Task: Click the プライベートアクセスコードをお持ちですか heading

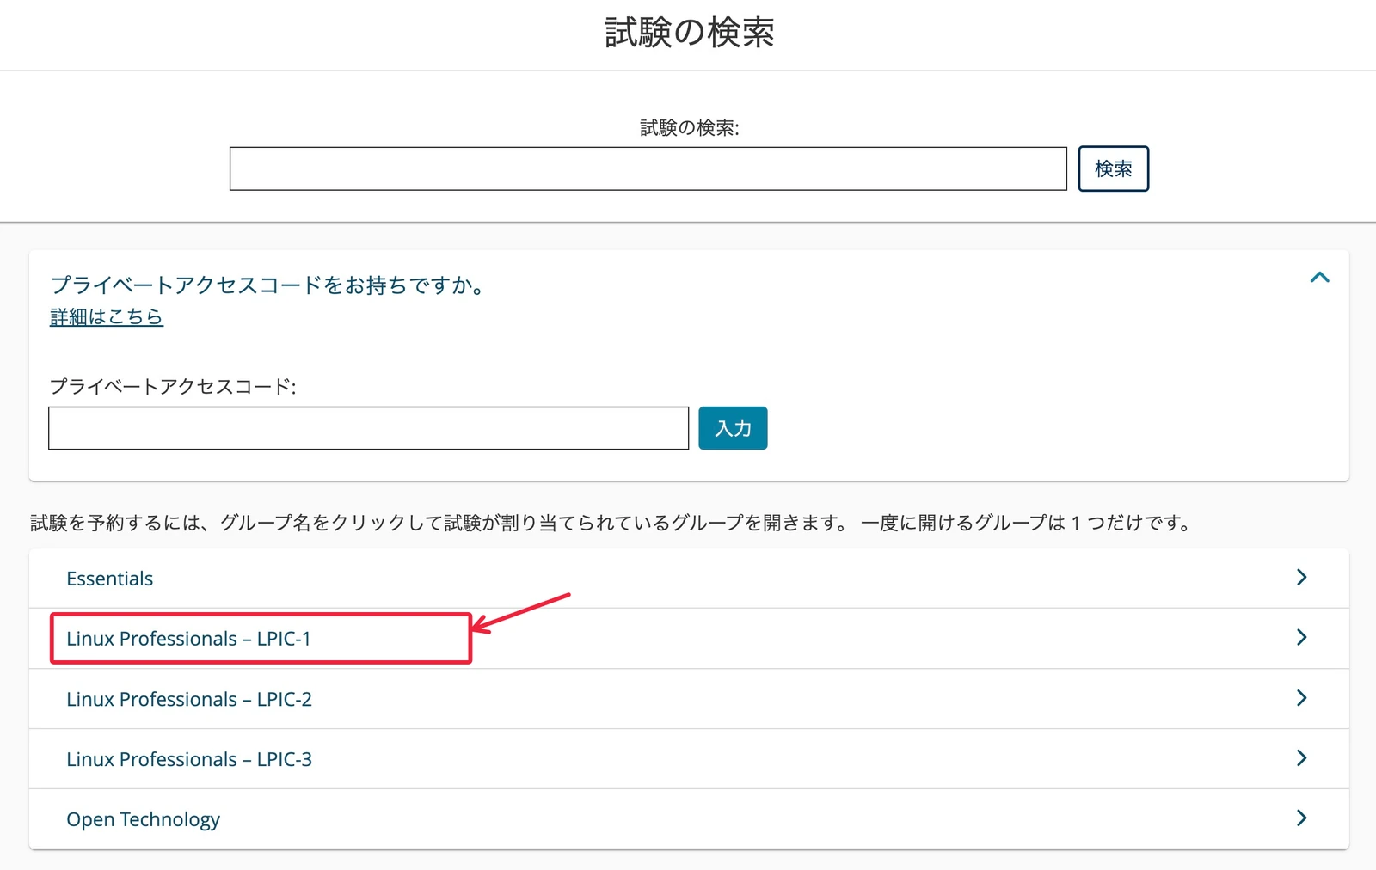Action: point(268,285)
